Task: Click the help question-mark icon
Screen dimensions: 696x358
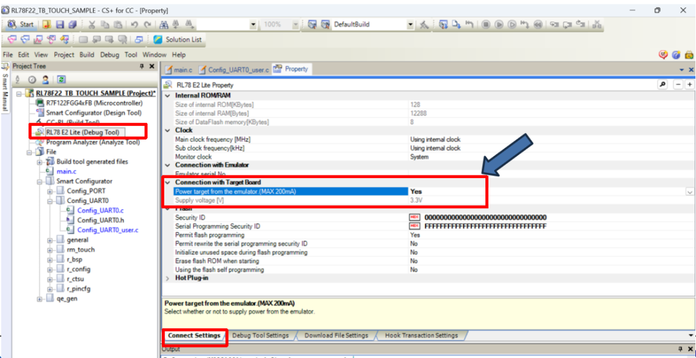Action: pos(676,55)
